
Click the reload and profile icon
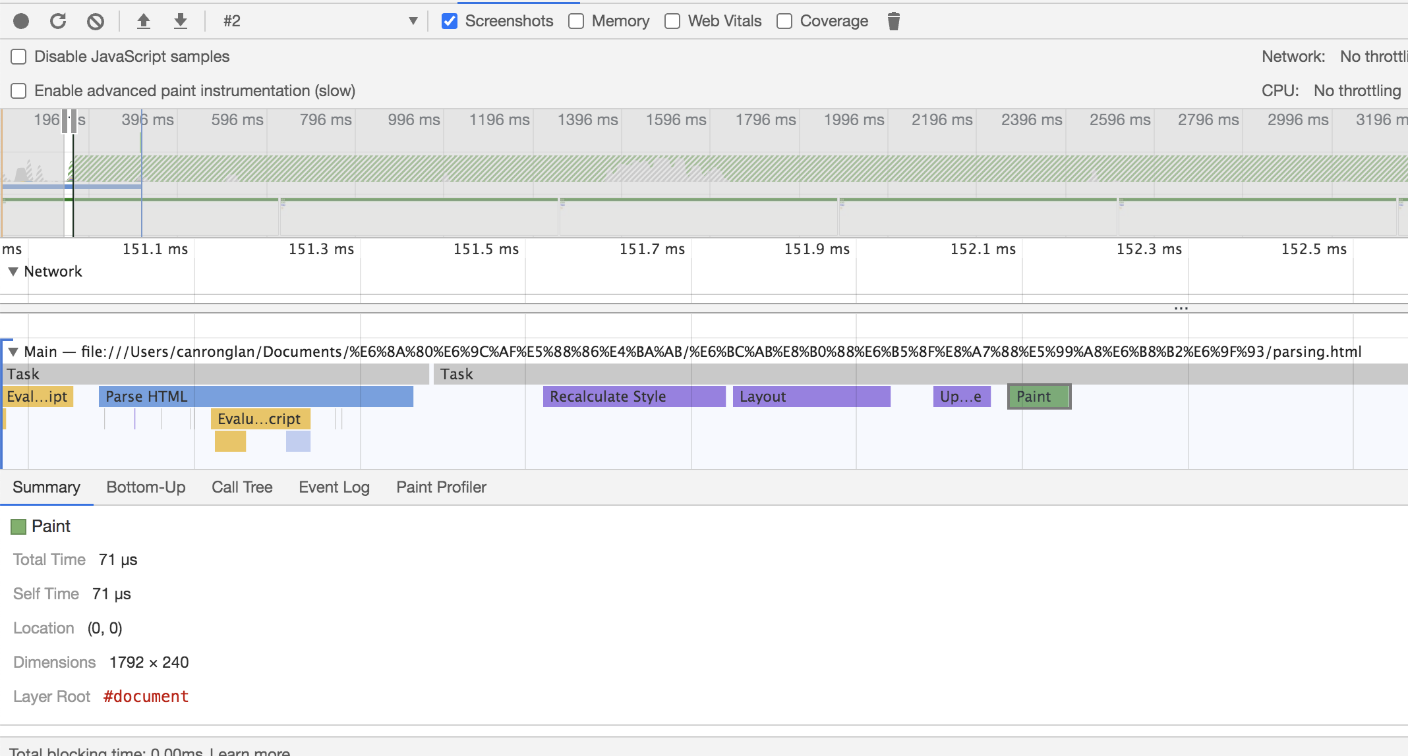58,21
